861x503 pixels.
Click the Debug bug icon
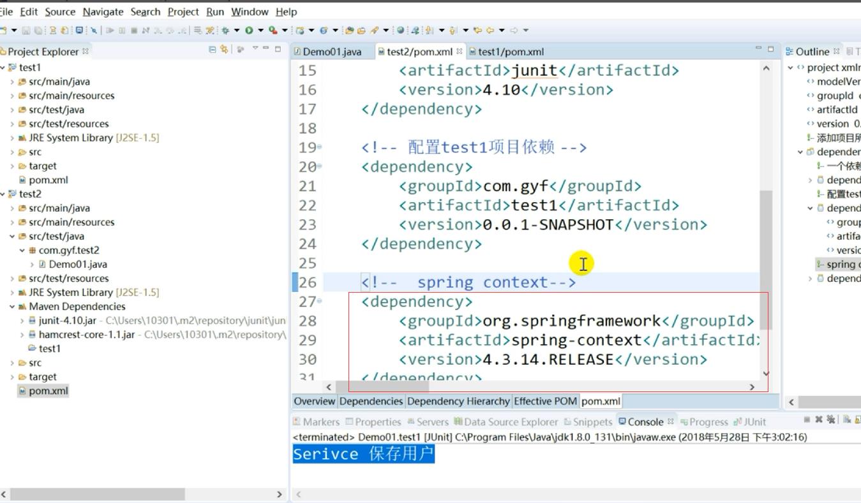225,30
